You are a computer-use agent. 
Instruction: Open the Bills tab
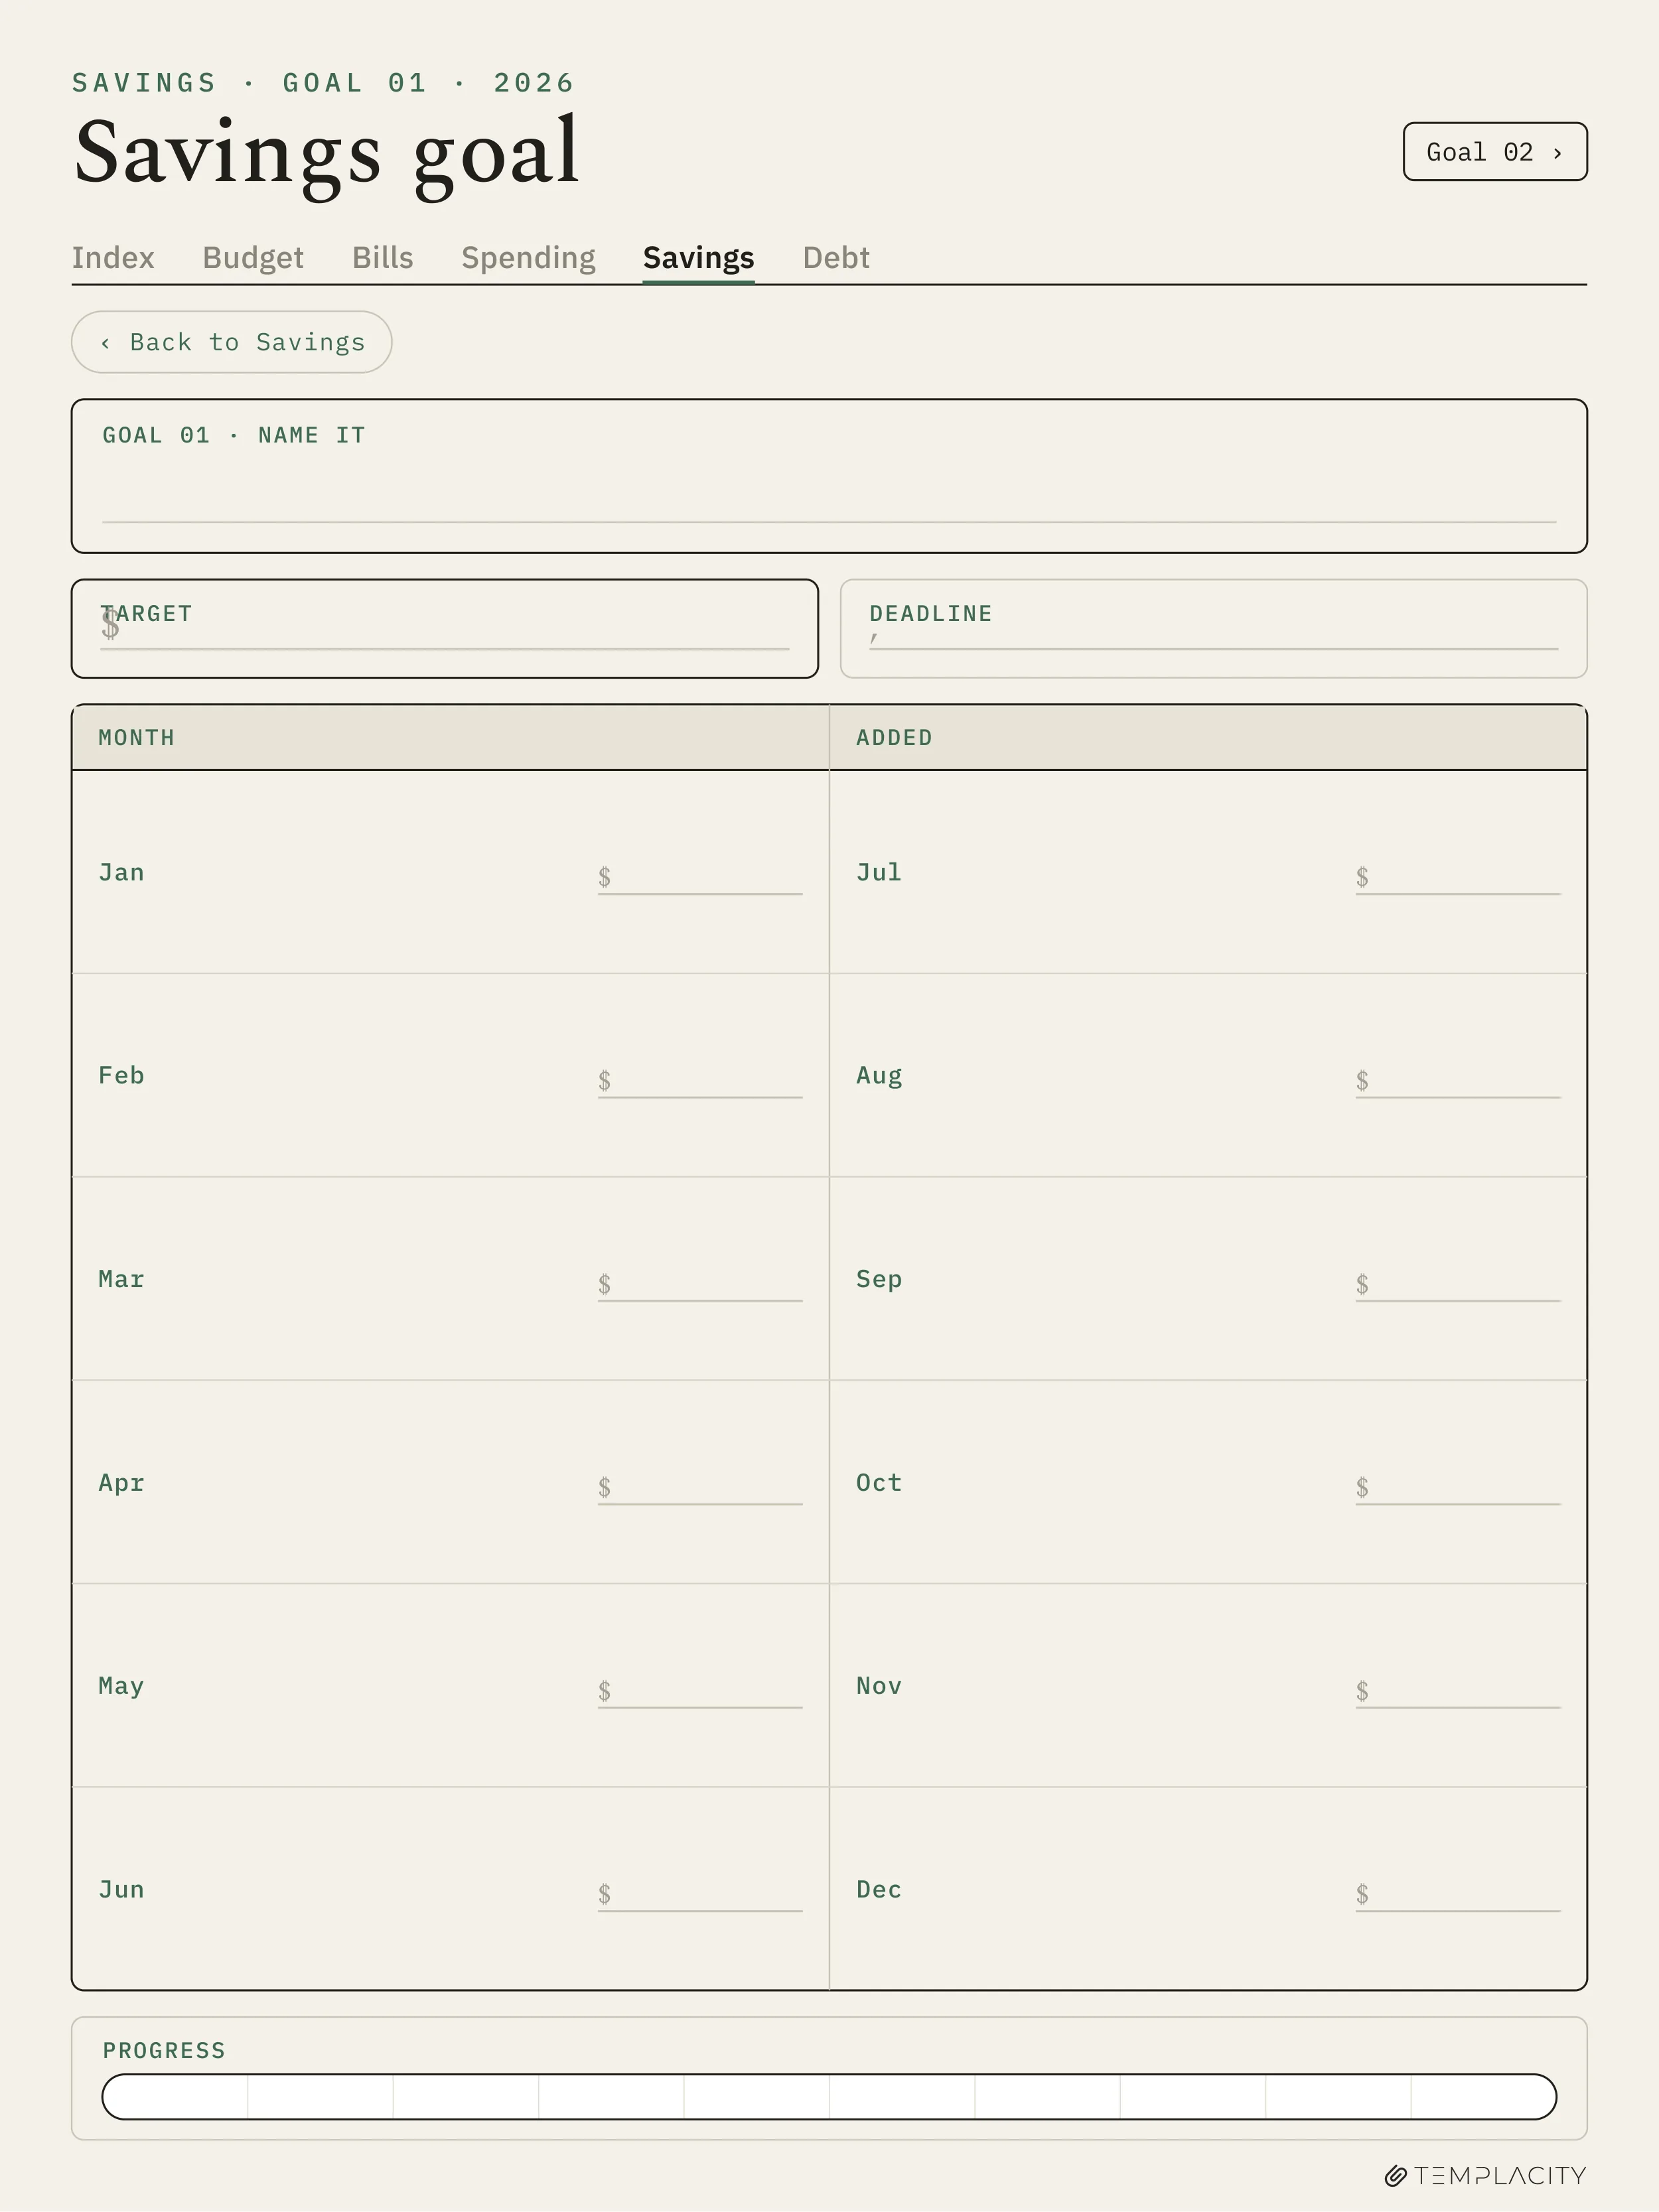[x=382, y=258]
